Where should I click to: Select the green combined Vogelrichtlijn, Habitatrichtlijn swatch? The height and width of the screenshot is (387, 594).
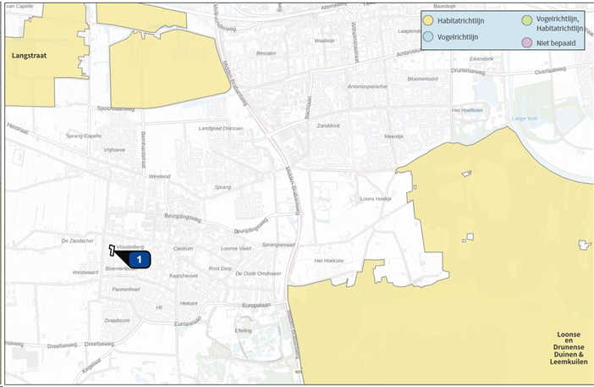(527, 20)
